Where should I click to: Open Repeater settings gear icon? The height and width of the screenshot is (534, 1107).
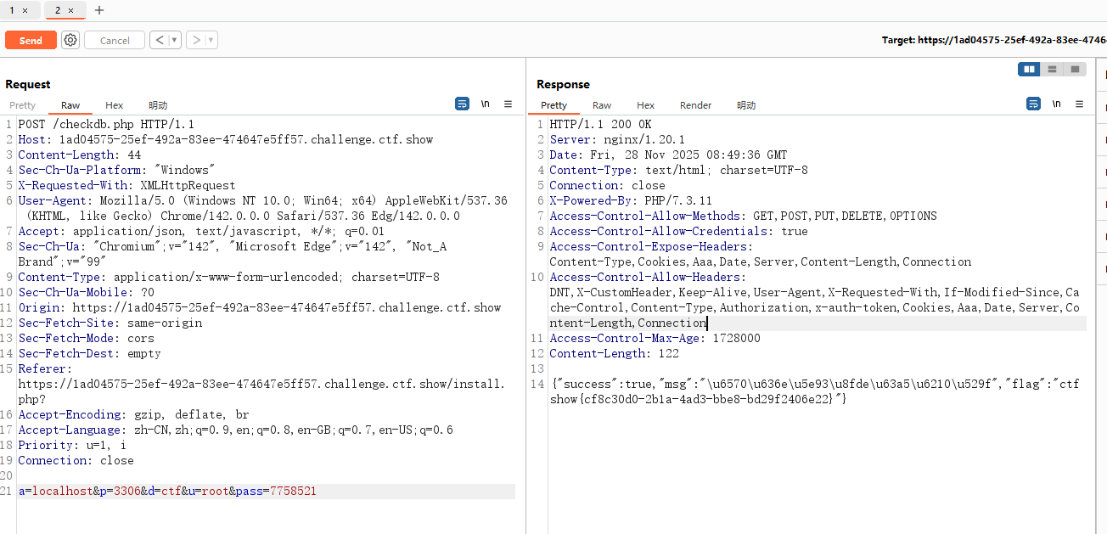70,40
